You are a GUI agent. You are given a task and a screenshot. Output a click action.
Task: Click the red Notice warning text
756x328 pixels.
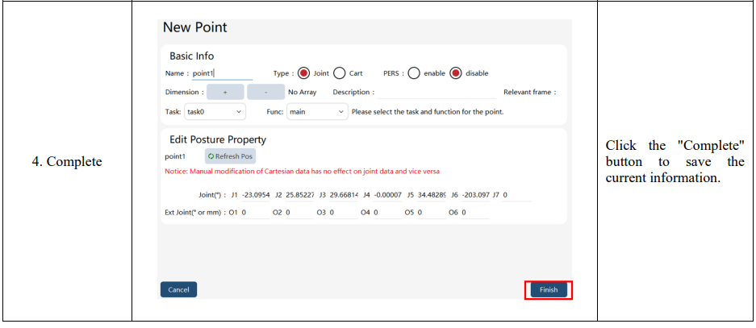pos(303,172)
